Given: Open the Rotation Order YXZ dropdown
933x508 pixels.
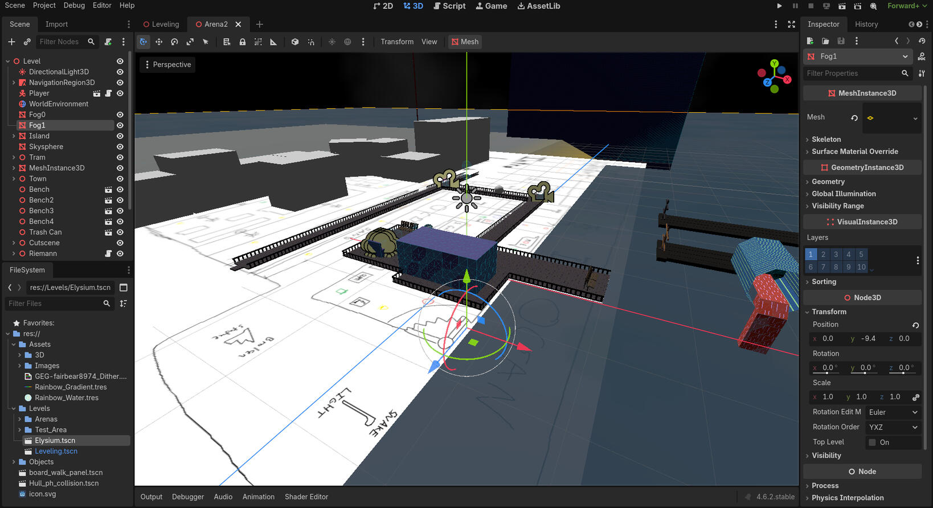Looking at the screenshot, I should coord(893,427).
